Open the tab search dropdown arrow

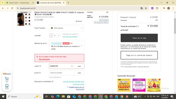(x=2, y=3)
